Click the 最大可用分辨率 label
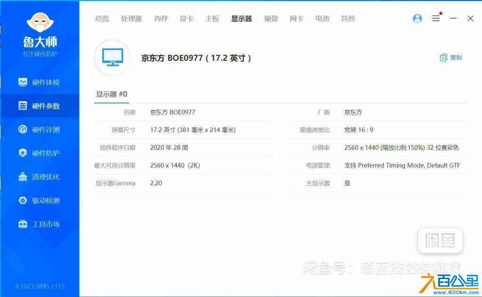Viewport: 482px width, 297px height. (x=115, y=165)
